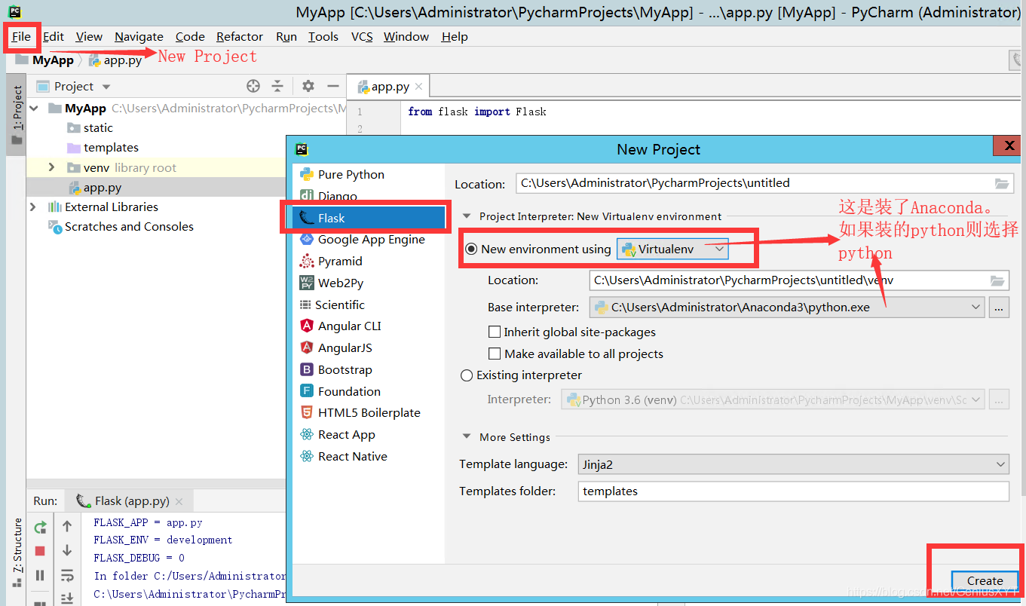The image size is (1026, 606).
Task: Open the Edit menu
Action: point(54,36)
